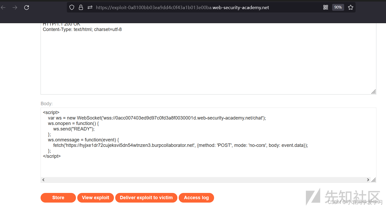Click Deliver exploit to victim

[x=146, y=198]
